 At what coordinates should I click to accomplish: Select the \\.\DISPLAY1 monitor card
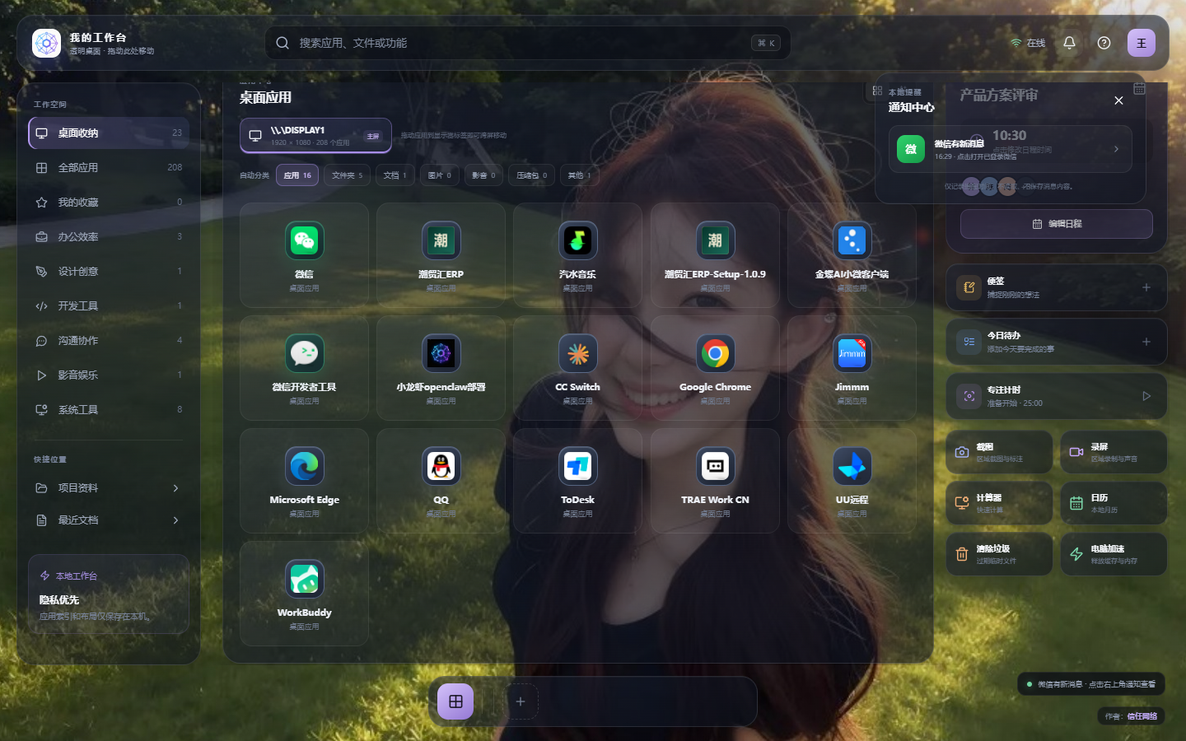[x=315, y=136]
